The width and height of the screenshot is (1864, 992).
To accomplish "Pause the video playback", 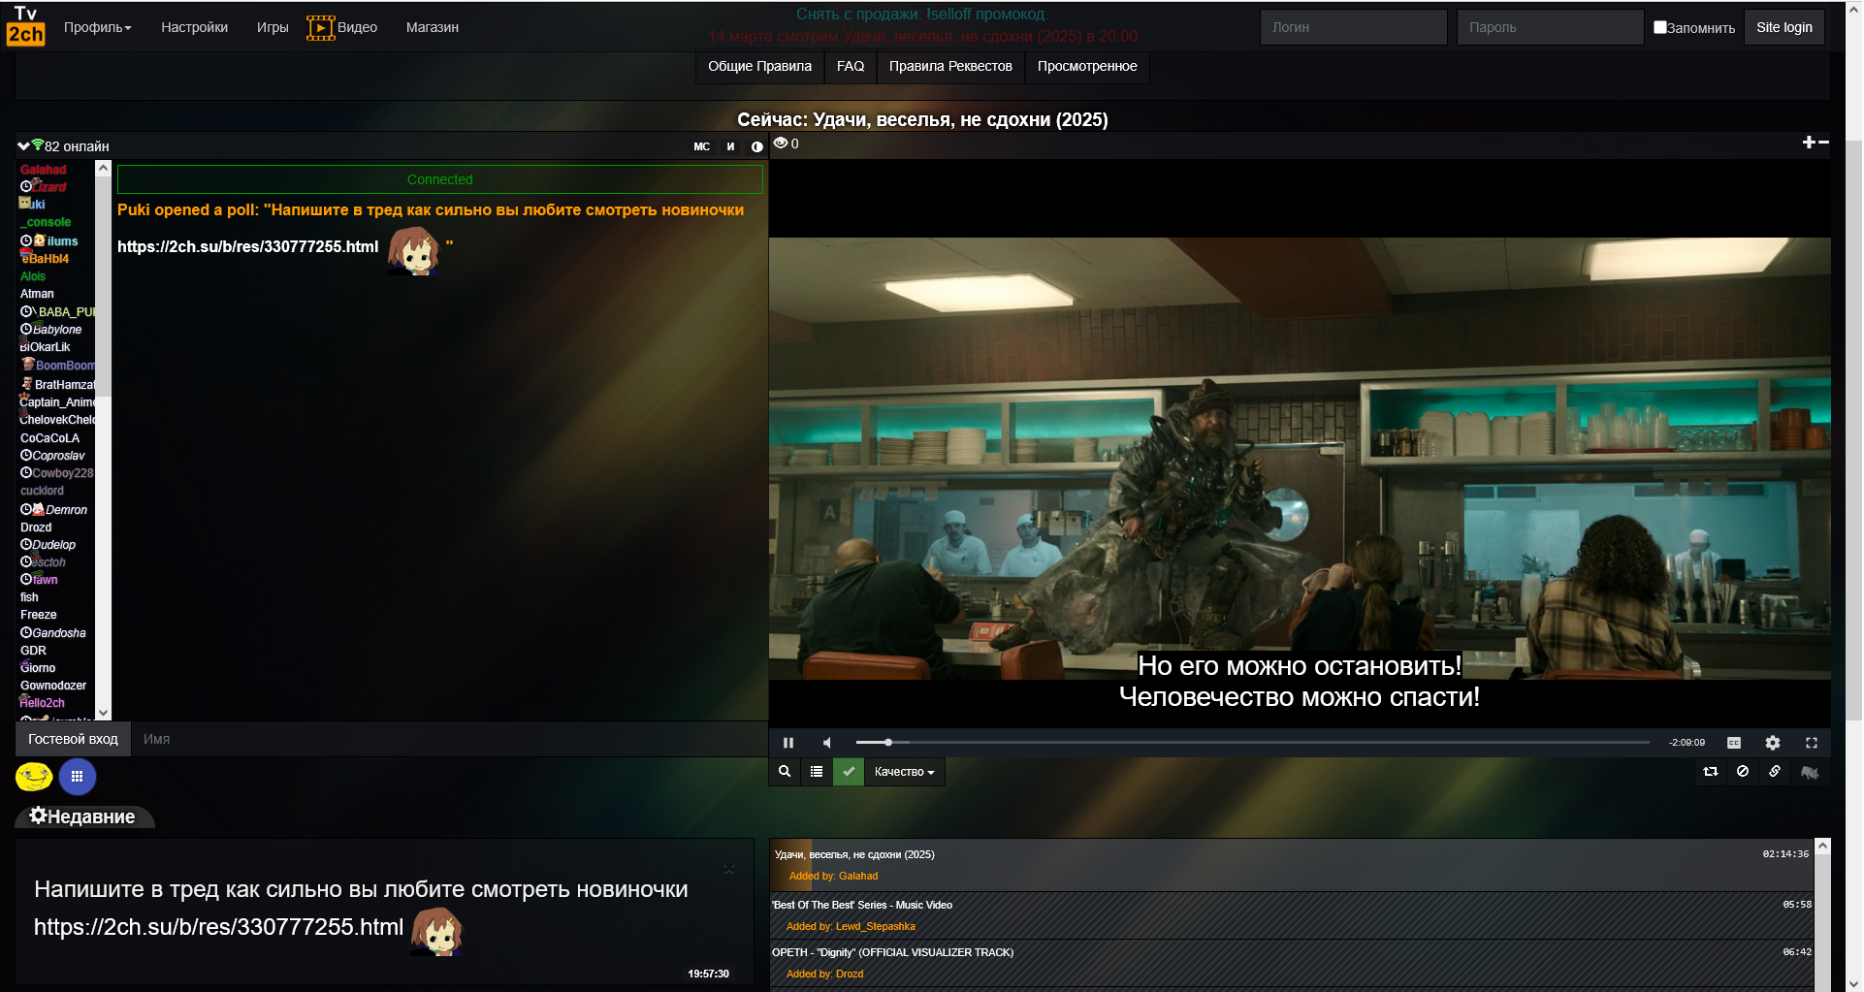I will pos(788,743).
